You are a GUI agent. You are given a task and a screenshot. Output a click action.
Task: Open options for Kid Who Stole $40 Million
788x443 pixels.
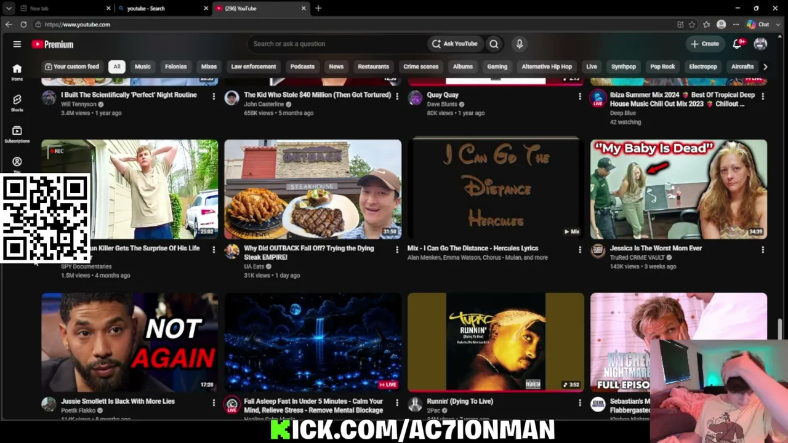pos(396,96)
